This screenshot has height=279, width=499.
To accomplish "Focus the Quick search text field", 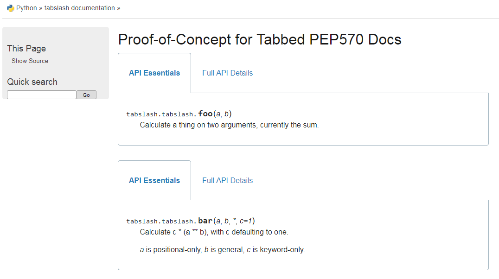I will coord(41,95).
